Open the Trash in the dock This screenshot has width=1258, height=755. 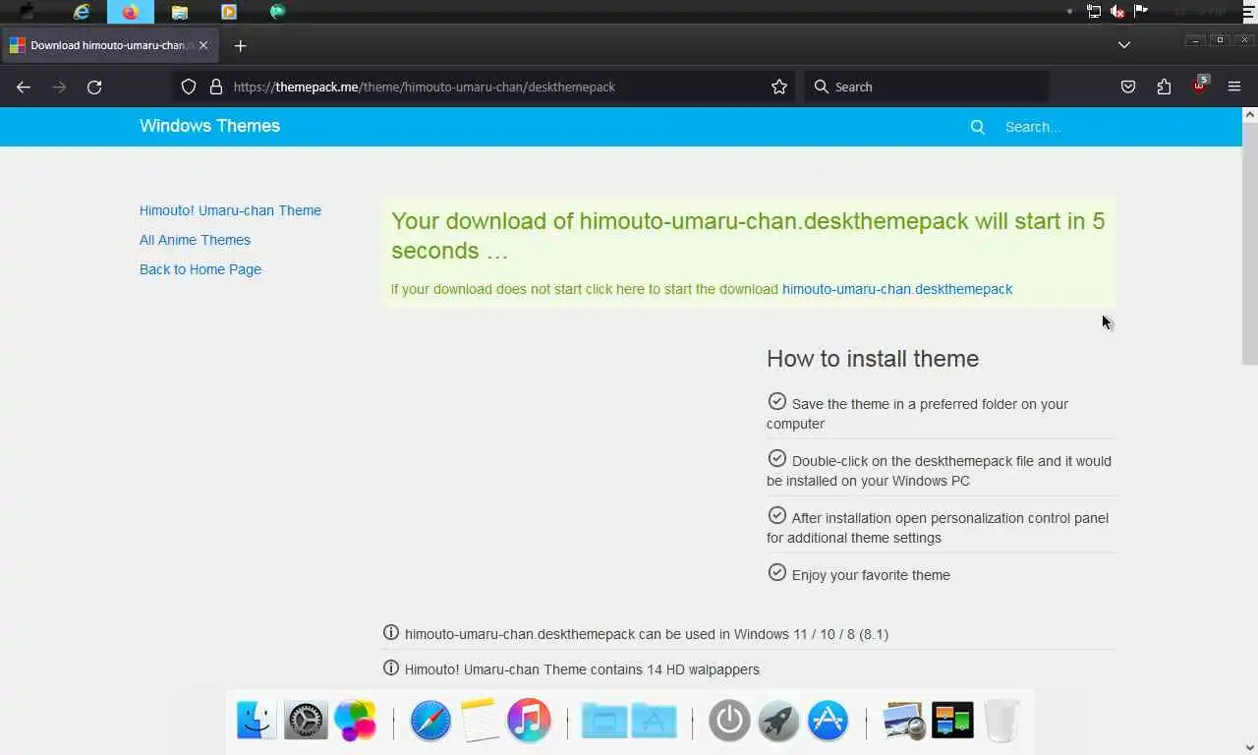coord(1001,721)
